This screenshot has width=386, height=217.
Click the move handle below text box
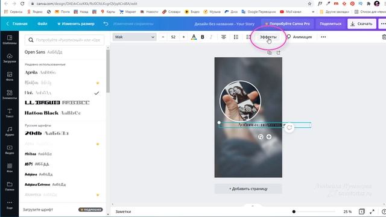(269, 137)
